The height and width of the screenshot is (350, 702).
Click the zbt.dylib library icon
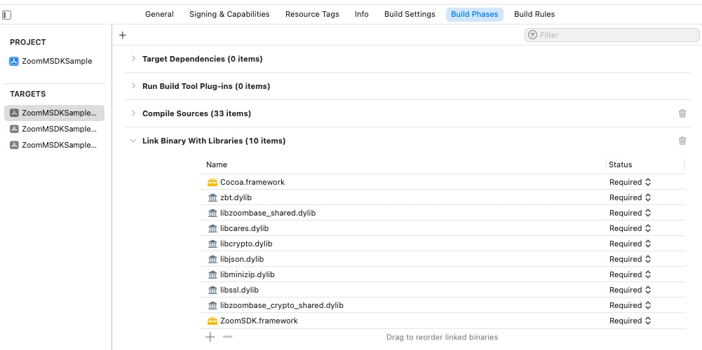pyautogui.click(x=212, y=197)
